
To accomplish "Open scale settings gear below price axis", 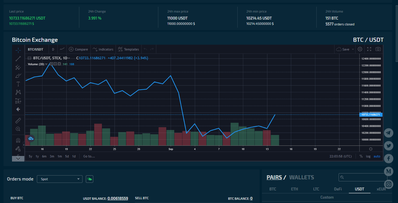I will coord(371,149).
